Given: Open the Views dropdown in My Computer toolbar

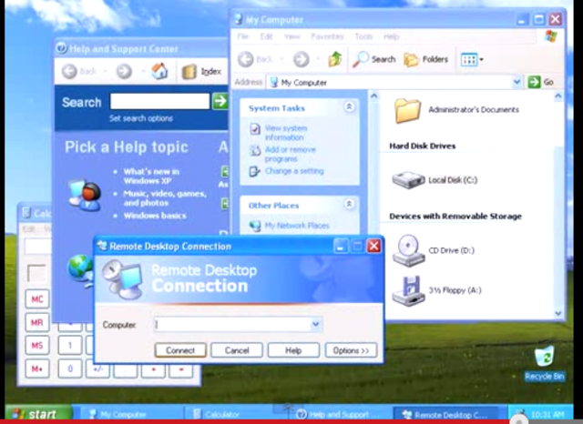Looking at the screenshot, I should (472, 59).
